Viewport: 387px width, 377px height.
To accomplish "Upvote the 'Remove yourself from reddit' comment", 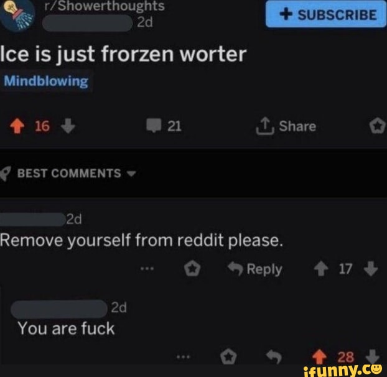I will [x=321, y=268].
